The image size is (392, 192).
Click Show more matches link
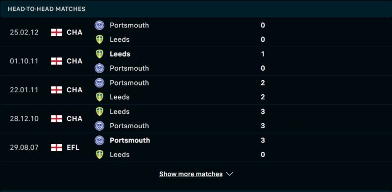(x=191, y=174)
